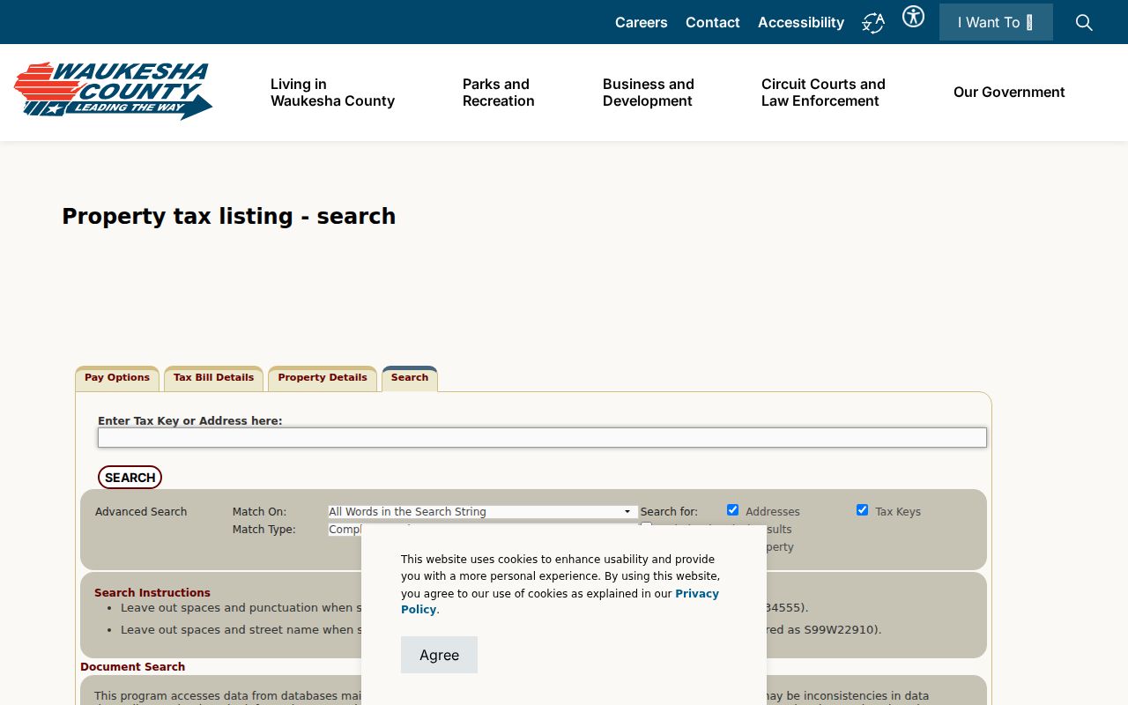This screenshot has height=705, width=1128.
Task: Open the Contact link
Action: 713,23
